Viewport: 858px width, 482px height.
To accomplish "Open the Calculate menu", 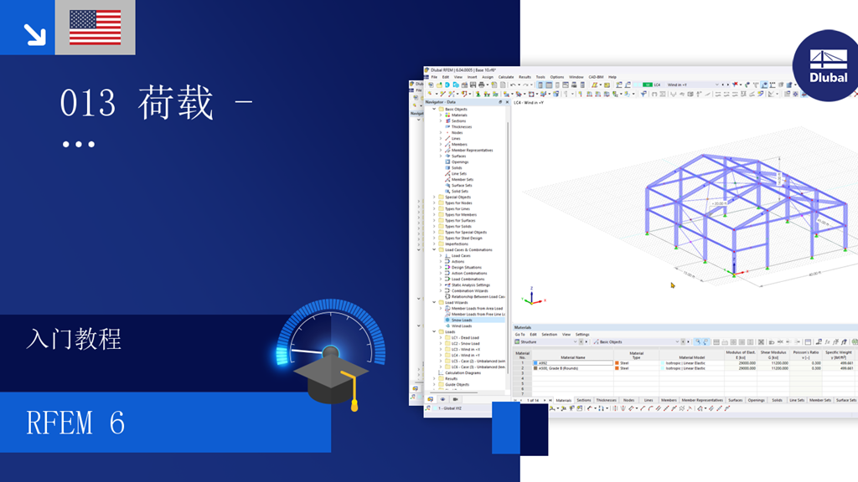I will (x=505, y=77).
